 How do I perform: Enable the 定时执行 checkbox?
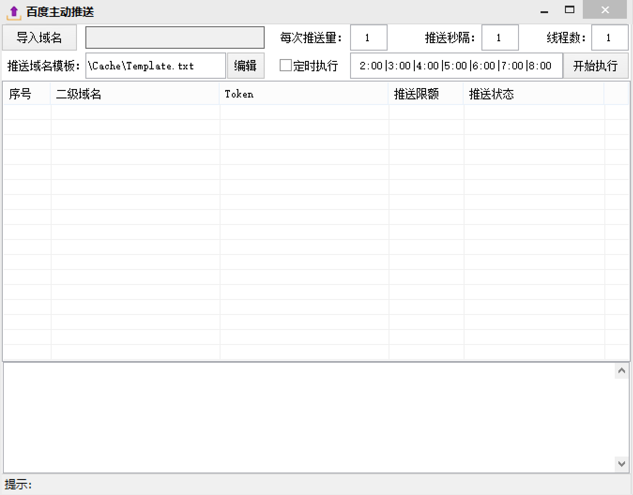[285, 65]
